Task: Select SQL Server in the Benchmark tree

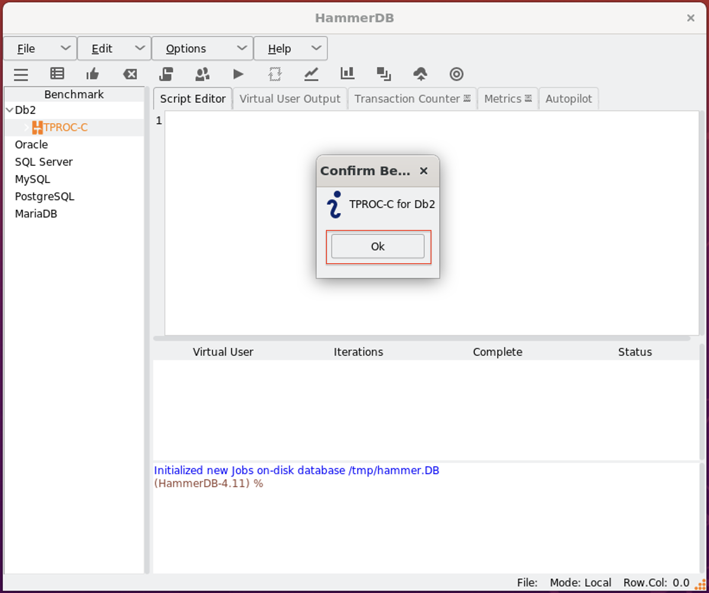Action: coord(44,162)
